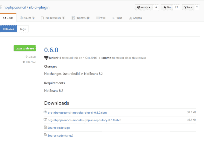Screen dimensions: 204x141
Task: Open the Issues tab
Action: pos(27,18)
